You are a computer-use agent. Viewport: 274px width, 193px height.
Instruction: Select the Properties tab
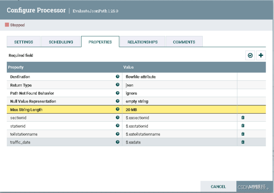100,42
